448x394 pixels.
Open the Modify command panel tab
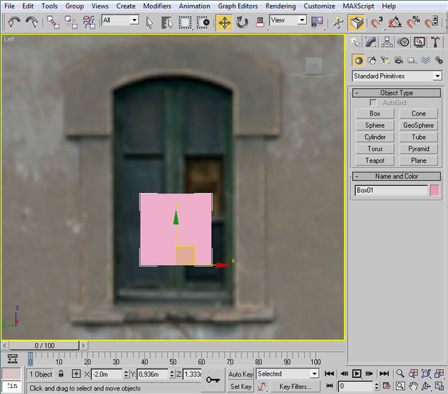(372, 43)
